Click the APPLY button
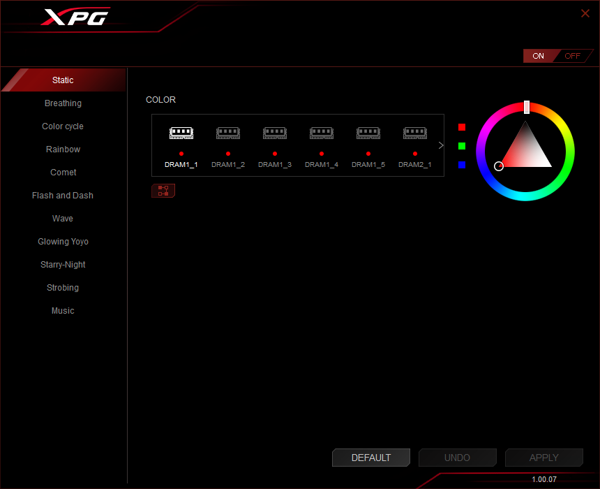 pyautogui.click(x=544, y=458)
